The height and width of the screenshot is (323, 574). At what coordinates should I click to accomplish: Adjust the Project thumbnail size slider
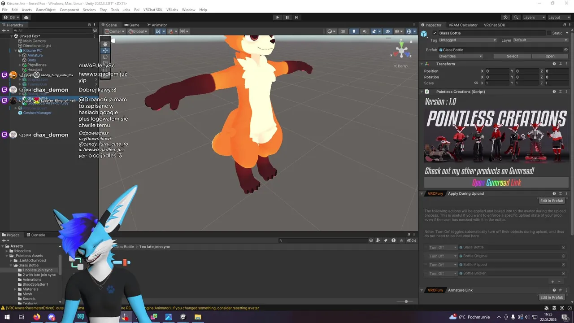coord(406,301)
